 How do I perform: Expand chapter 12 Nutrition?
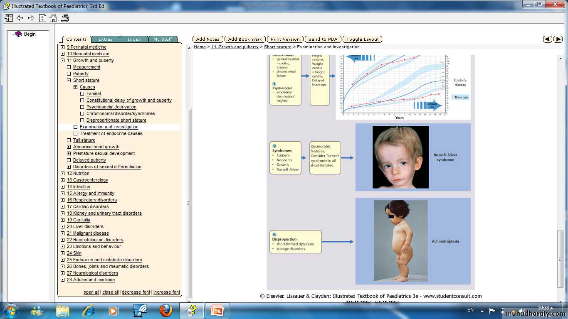[62, 174]
